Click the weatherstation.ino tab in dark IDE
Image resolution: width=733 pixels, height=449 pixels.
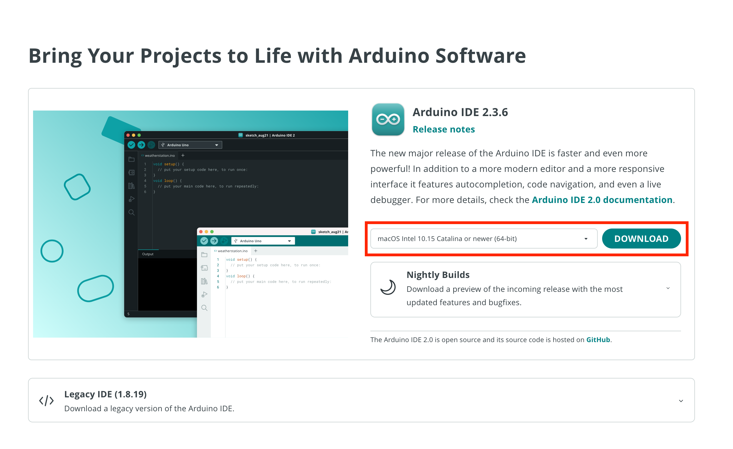click(x=159, y=155)
